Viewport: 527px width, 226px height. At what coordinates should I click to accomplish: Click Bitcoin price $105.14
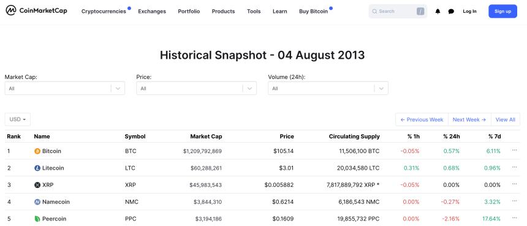click(283, 151)
